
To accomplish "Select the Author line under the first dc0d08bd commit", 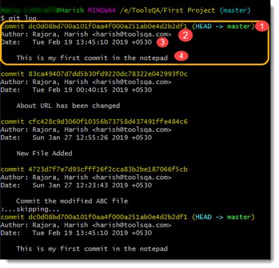I will pyautogui.click(x=86, y=34).
